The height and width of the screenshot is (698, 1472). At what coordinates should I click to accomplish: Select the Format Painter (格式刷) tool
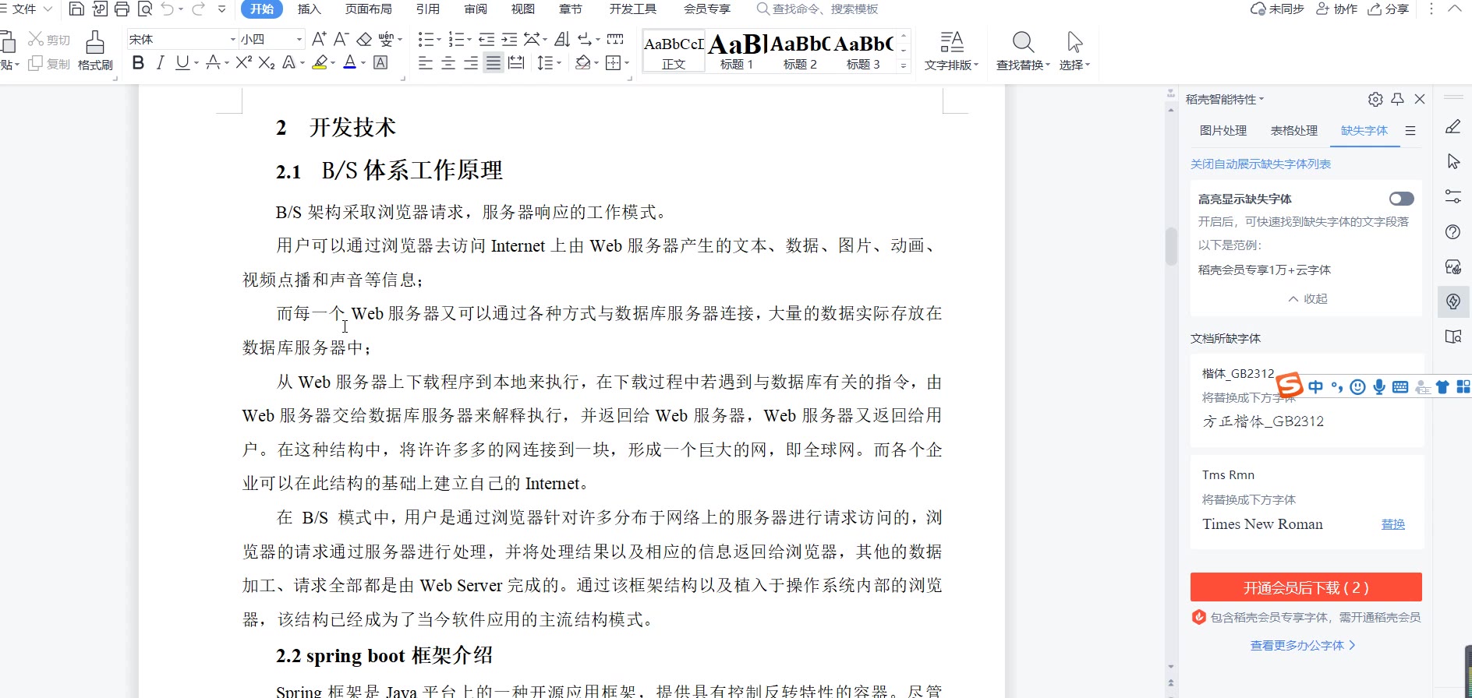[x=95, y=51]
